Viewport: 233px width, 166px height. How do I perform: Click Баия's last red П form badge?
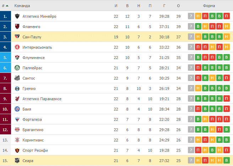[227, 109]
